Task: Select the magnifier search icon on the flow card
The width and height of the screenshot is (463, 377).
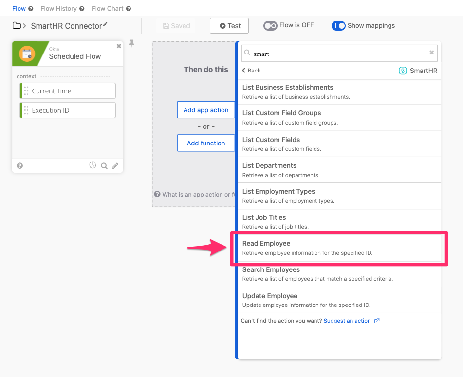Action: pyautogui.click(x=104, y=165)
